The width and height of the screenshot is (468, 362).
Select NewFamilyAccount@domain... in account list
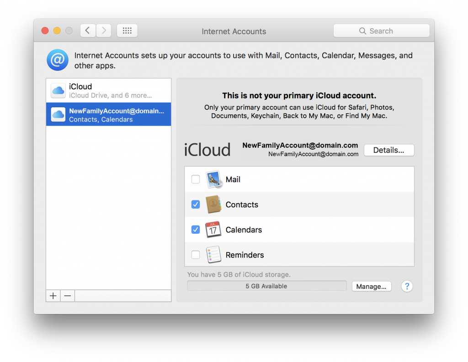coord(109,115)
